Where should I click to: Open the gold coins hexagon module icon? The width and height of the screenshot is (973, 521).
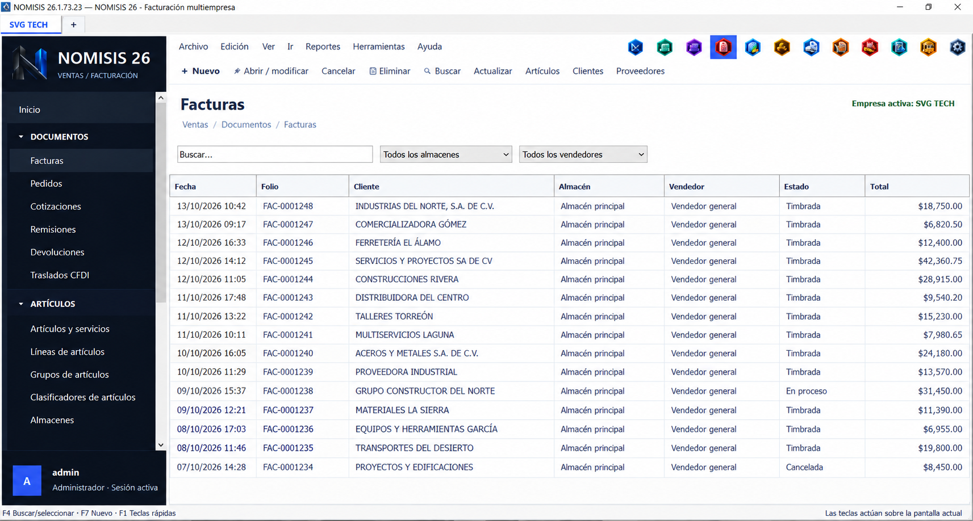click(782, 47)
